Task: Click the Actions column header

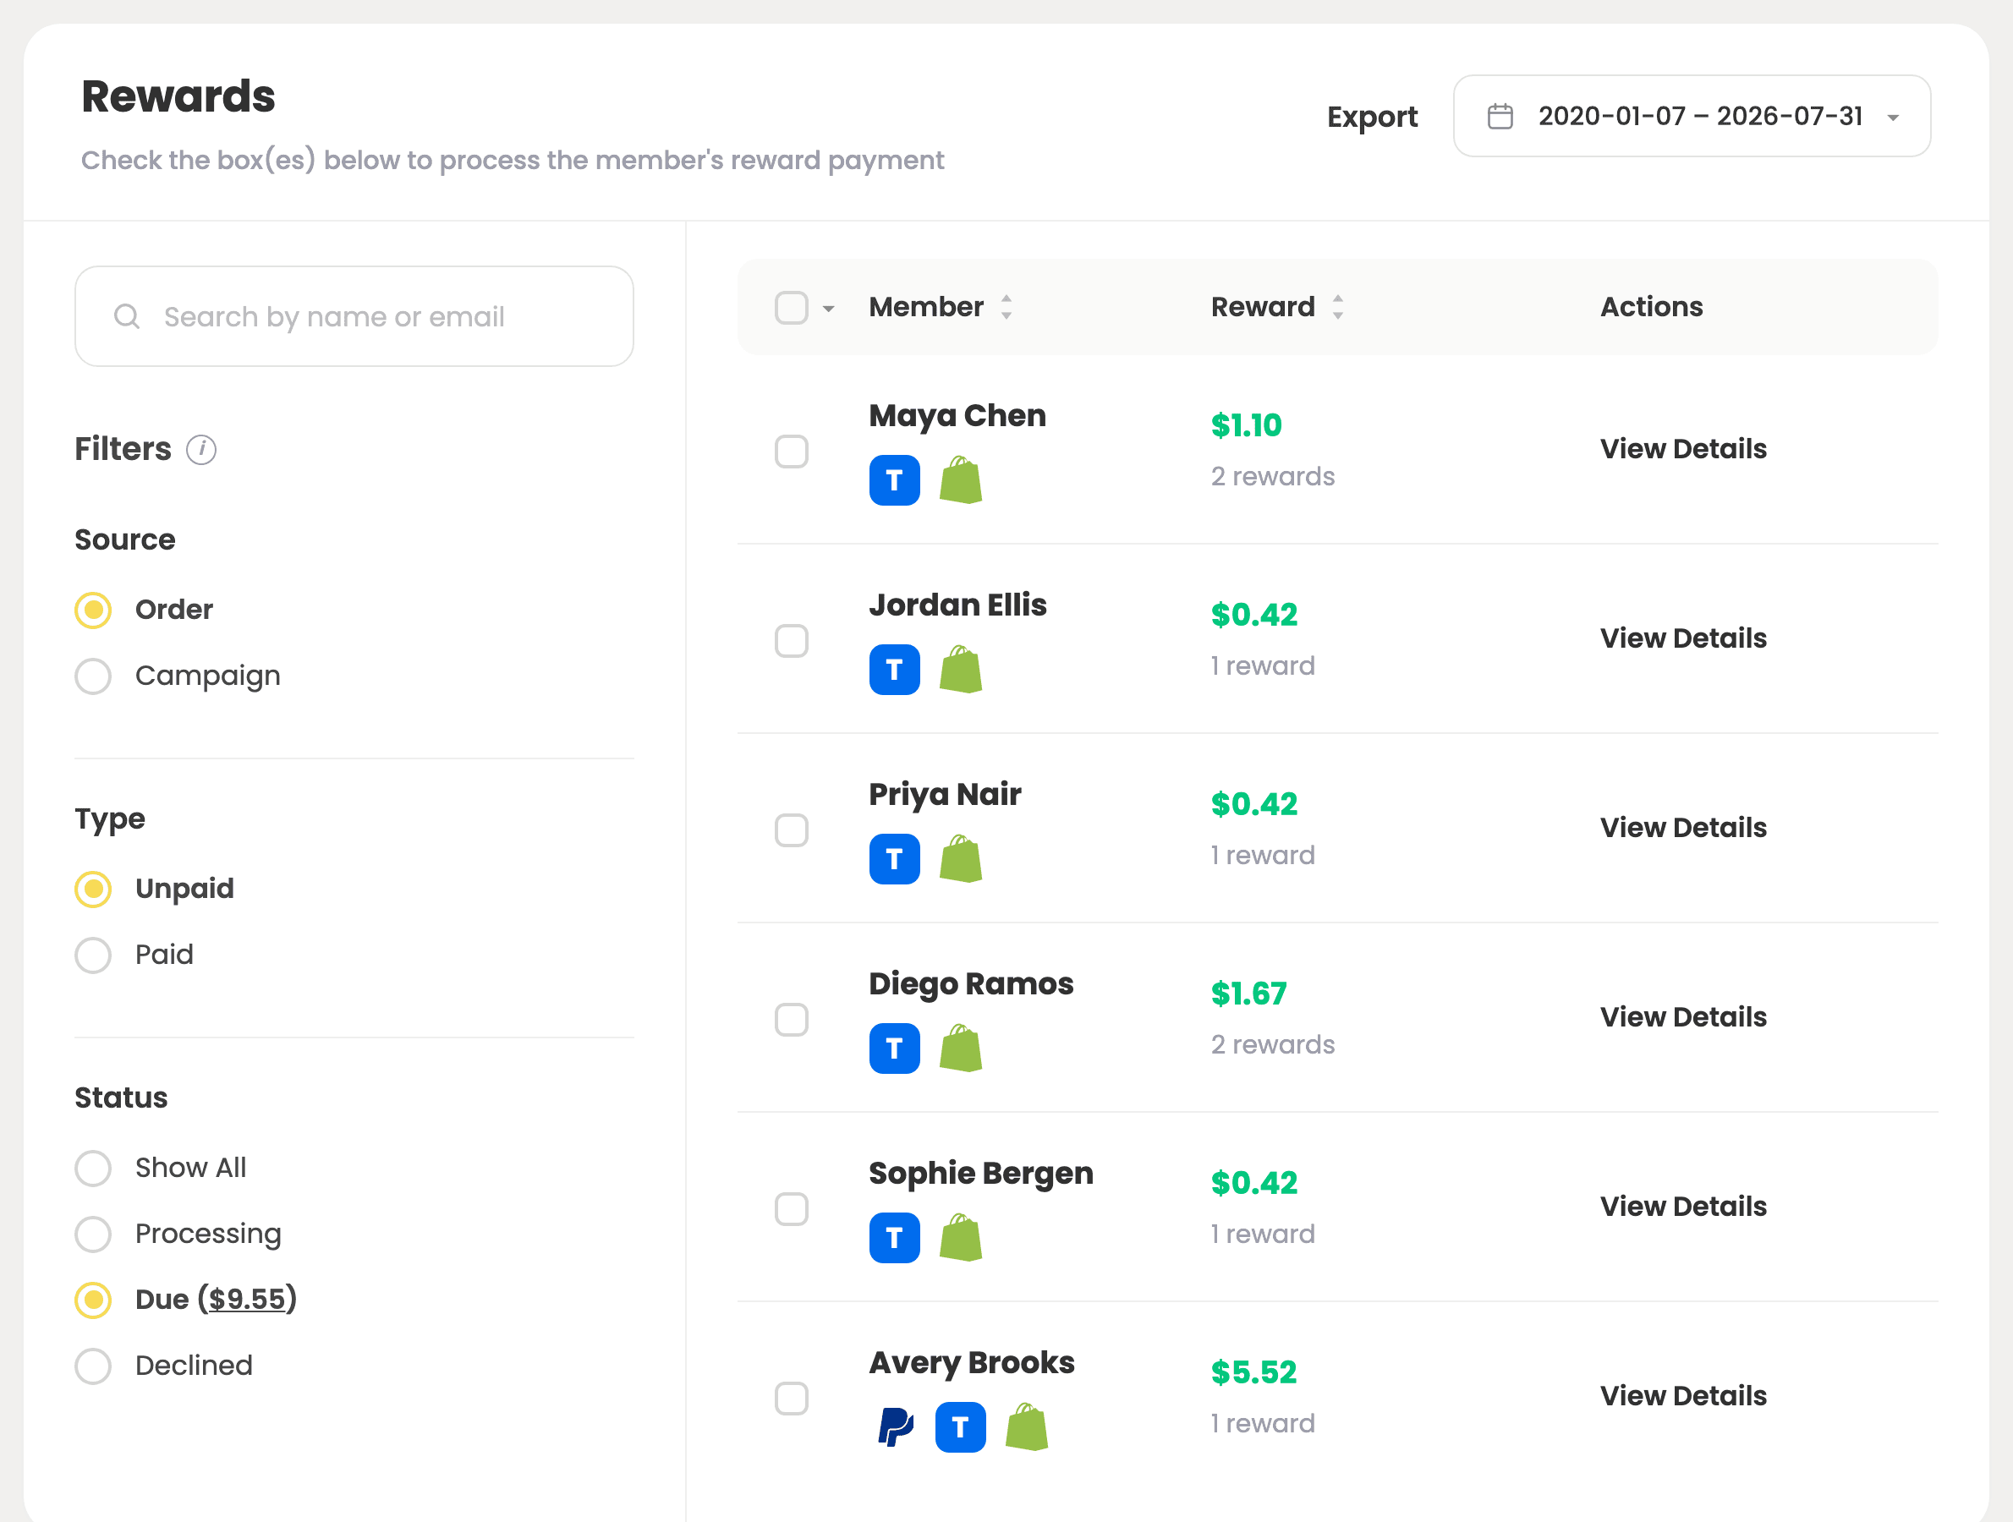Action: 1651,307
